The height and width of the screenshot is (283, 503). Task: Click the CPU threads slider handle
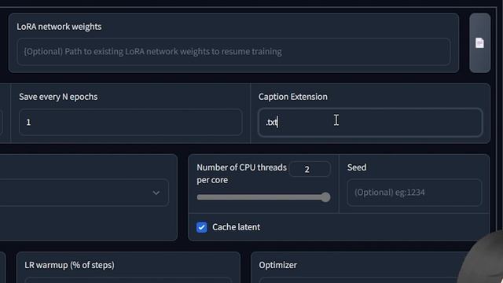[x=325, y=197]
